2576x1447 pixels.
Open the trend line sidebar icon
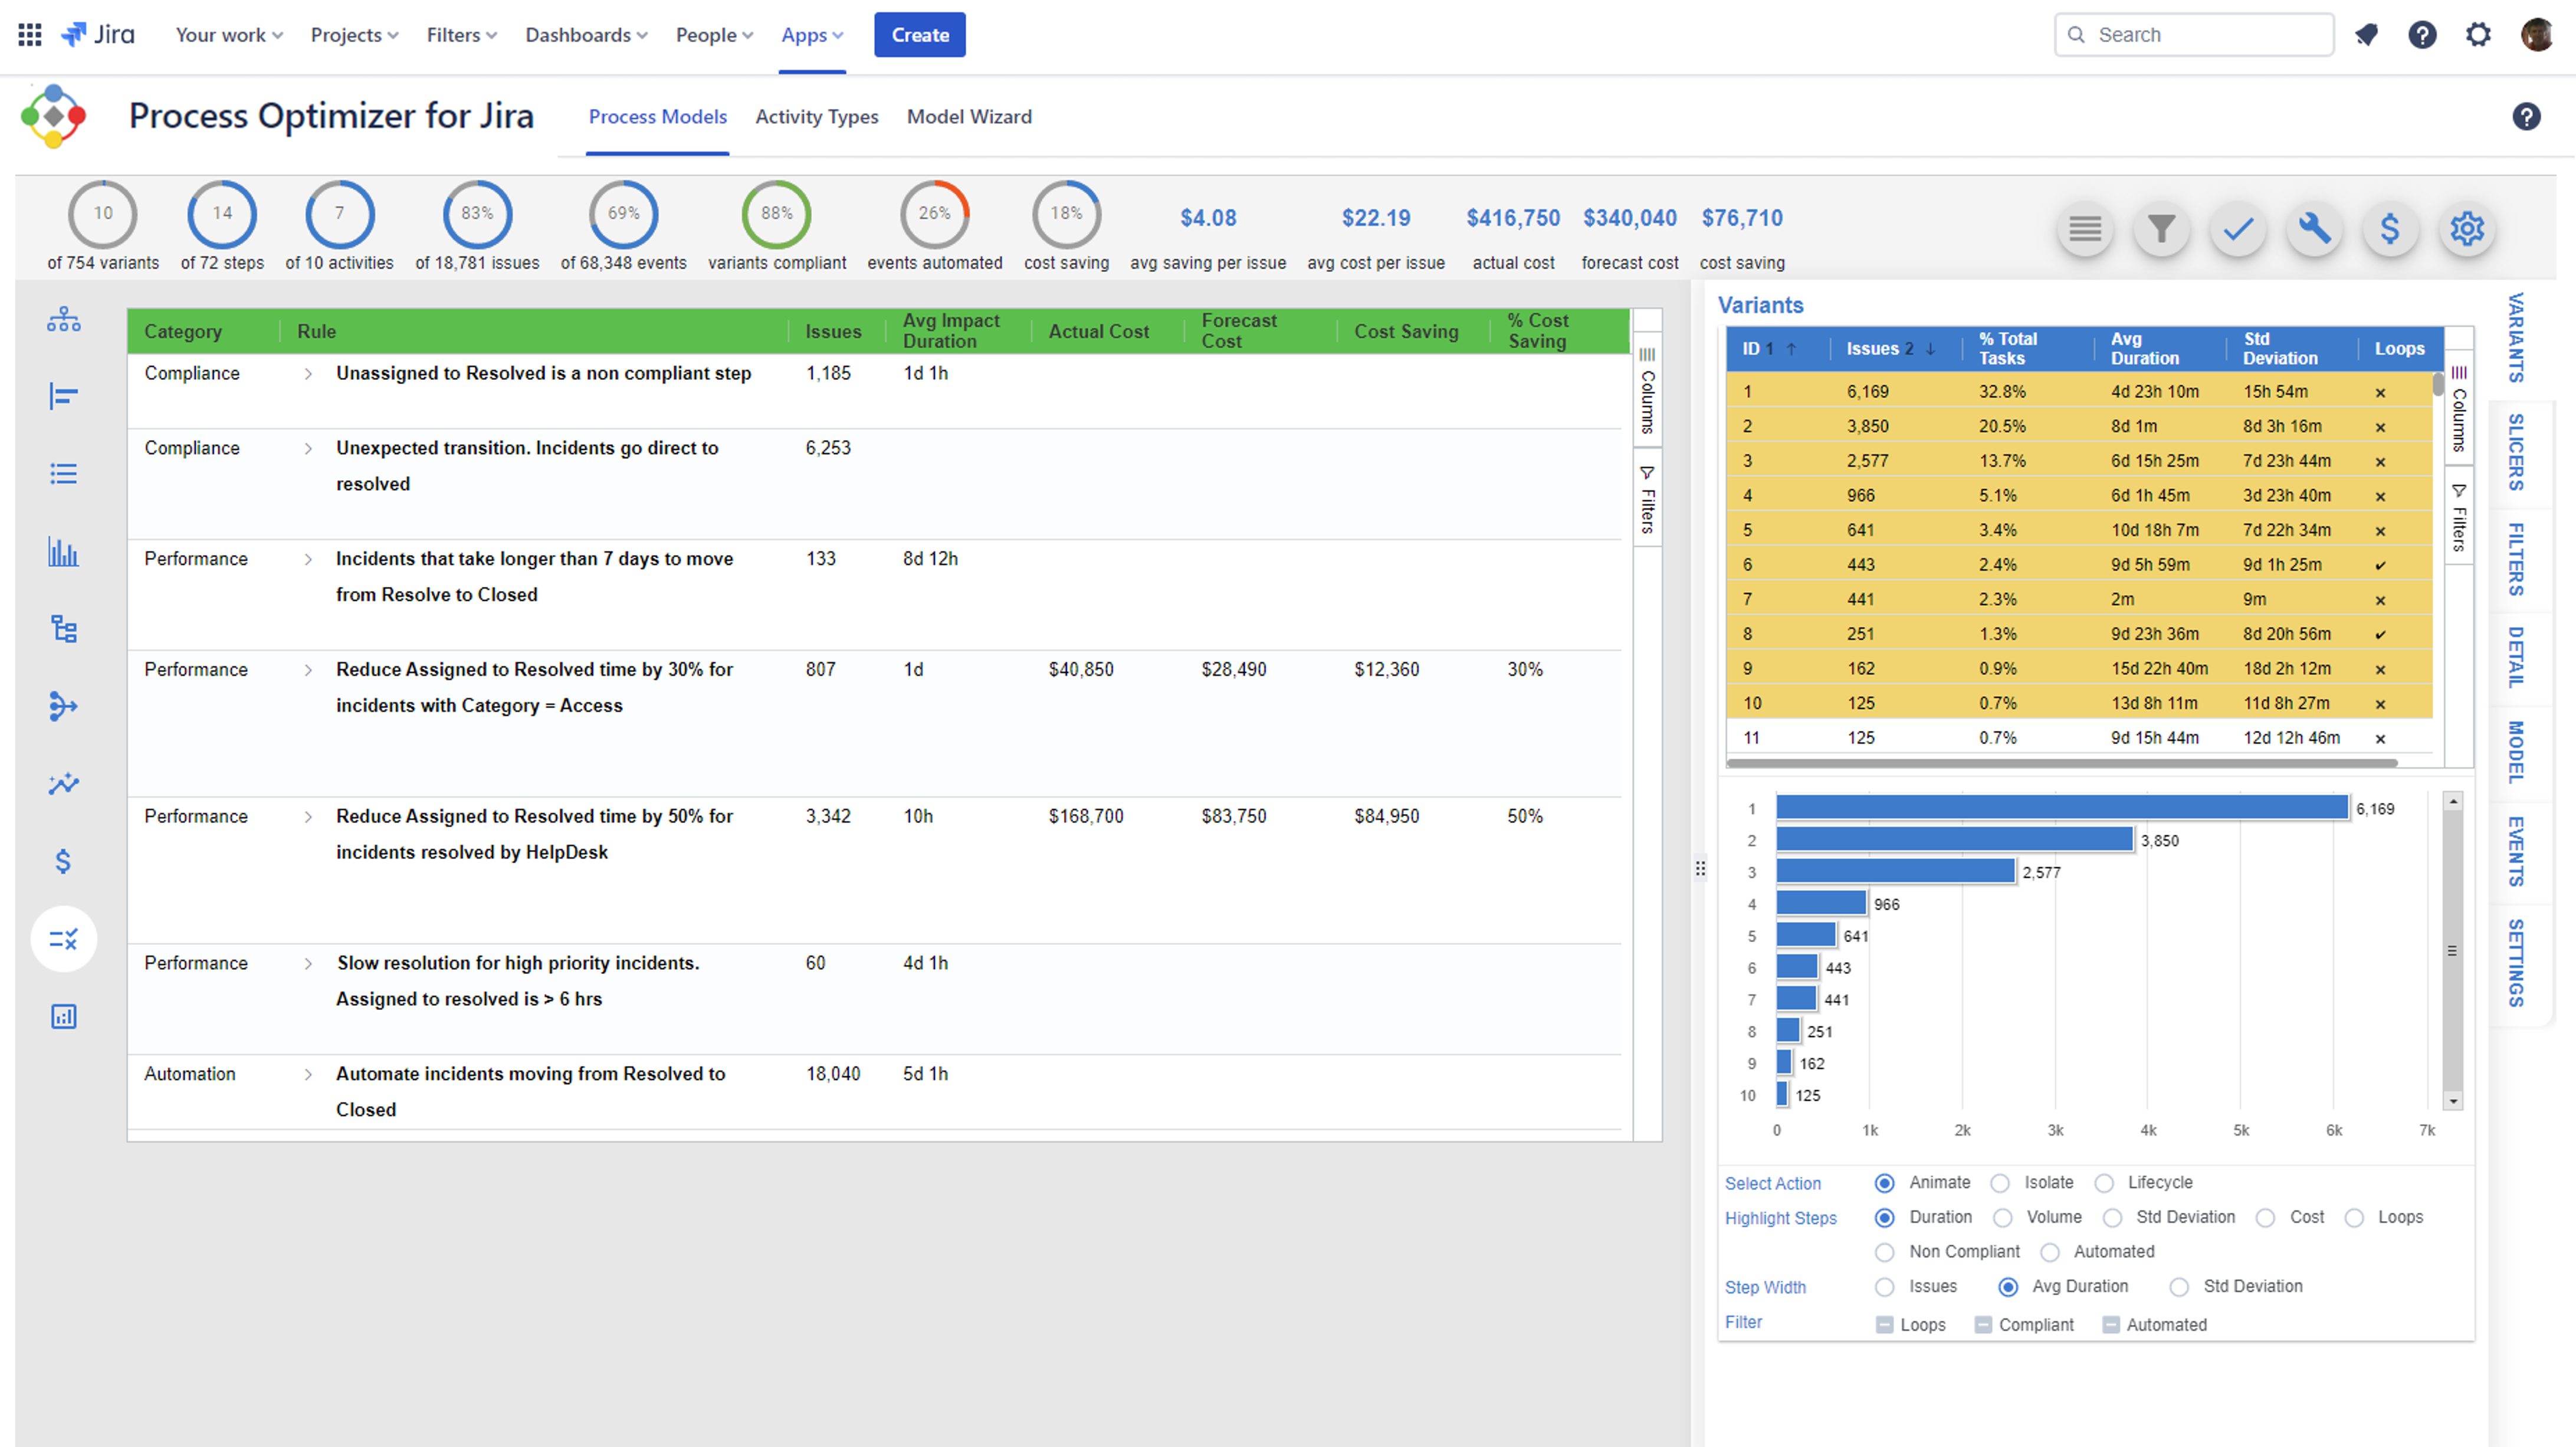click(x=64, y=784)
